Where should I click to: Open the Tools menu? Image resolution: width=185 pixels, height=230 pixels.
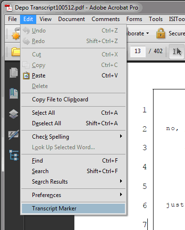[155, 19]
